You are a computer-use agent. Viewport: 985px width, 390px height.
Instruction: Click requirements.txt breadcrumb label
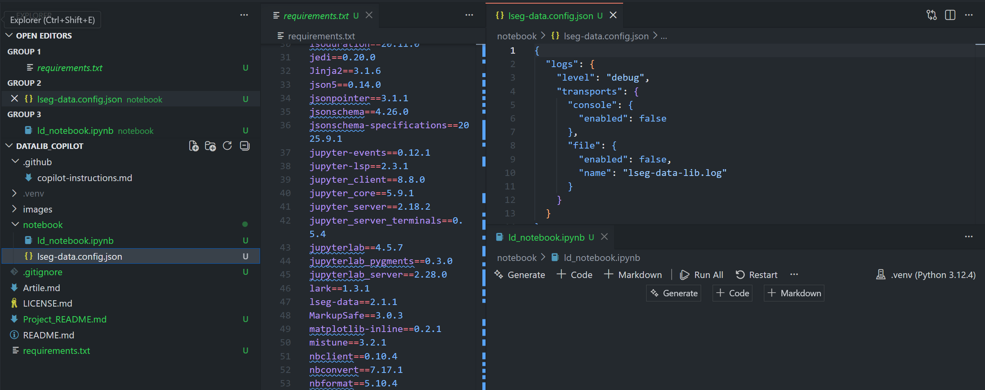click(321, 36)
